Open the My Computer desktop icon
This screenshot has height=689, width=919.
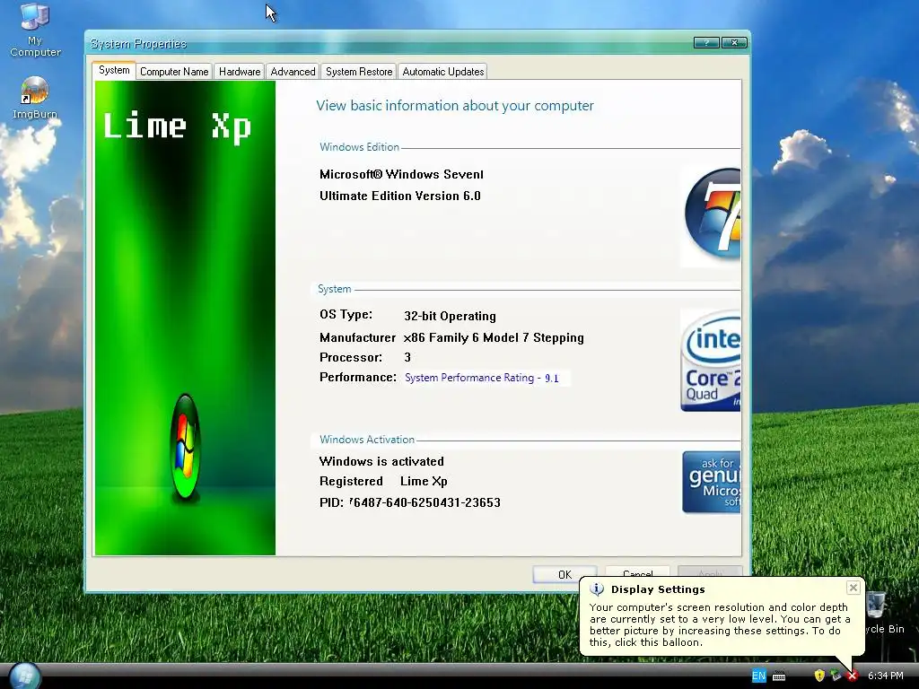click(x=35, y=30)
